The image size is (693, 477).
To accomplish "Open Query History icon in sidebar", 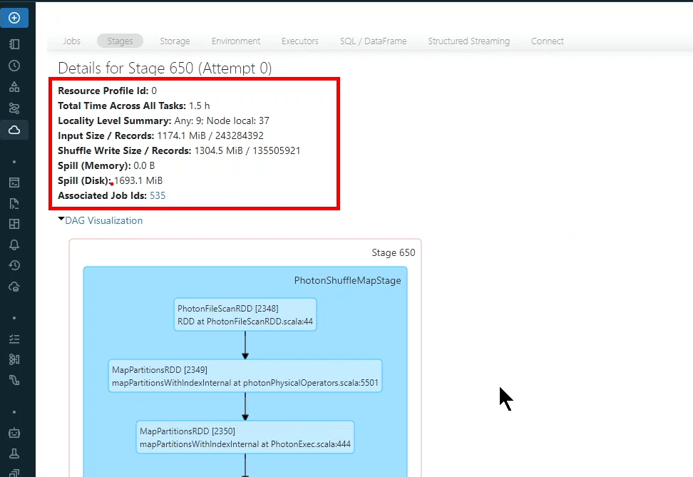I will pyautogui.click(x=14, y=265).
